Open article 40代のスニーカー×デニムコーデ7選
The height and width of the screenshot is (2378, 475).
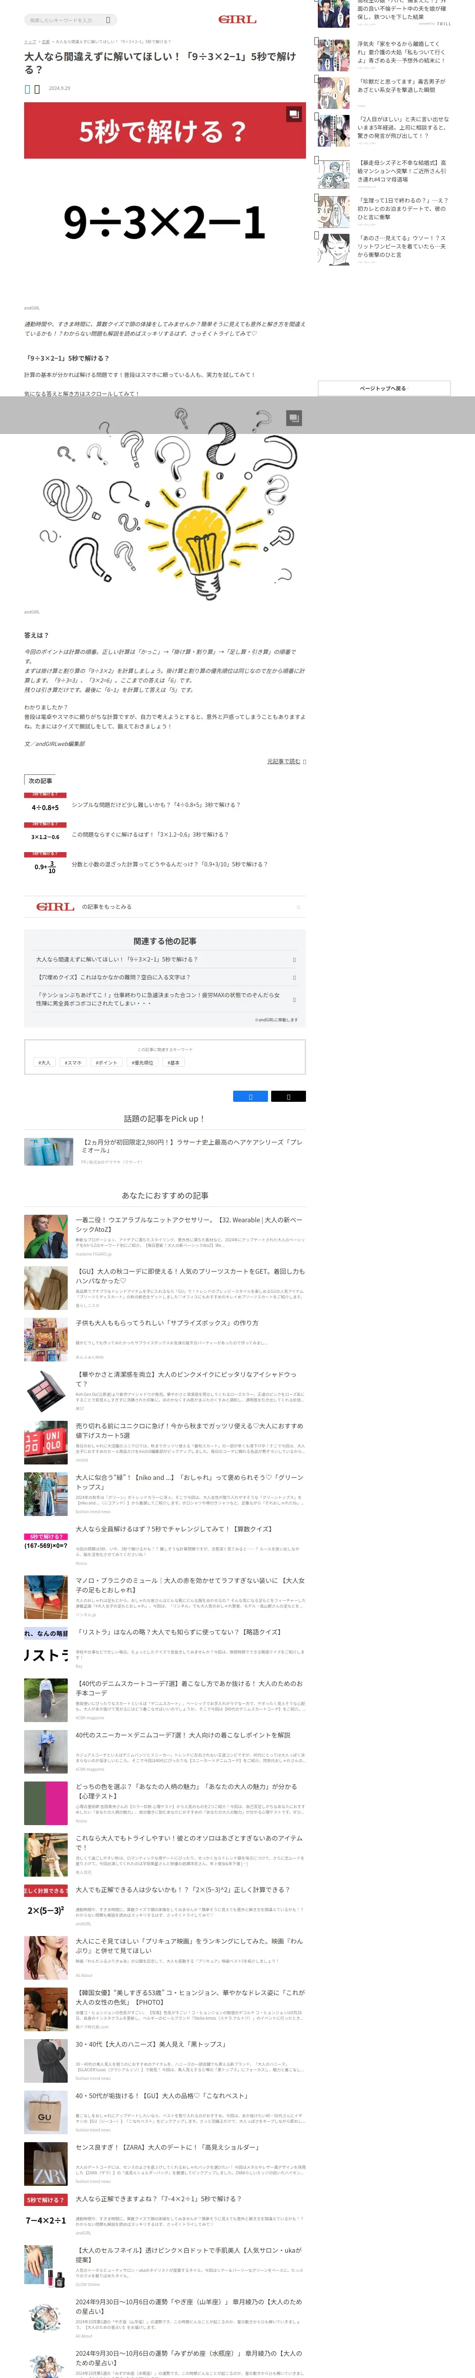pos(182,1735)
